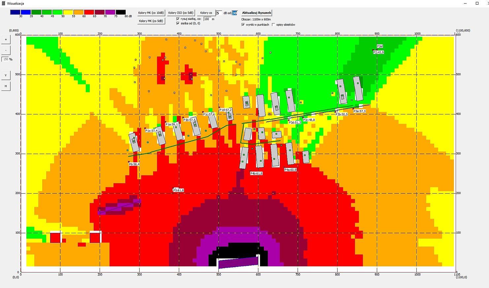Click the red 60-65 dB legend swatch
This screenshot has width=489, height=288.
(89, 12)
